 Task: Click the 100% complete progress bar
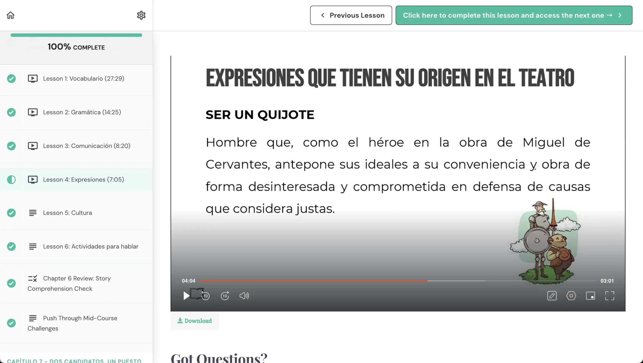click(76, 35)
